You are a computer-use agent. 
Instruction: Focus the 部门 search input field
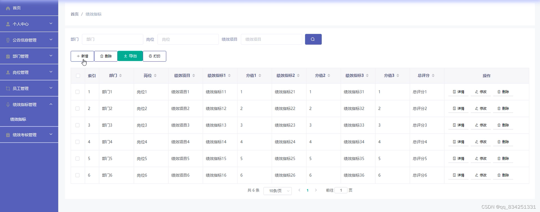point(112,39)
